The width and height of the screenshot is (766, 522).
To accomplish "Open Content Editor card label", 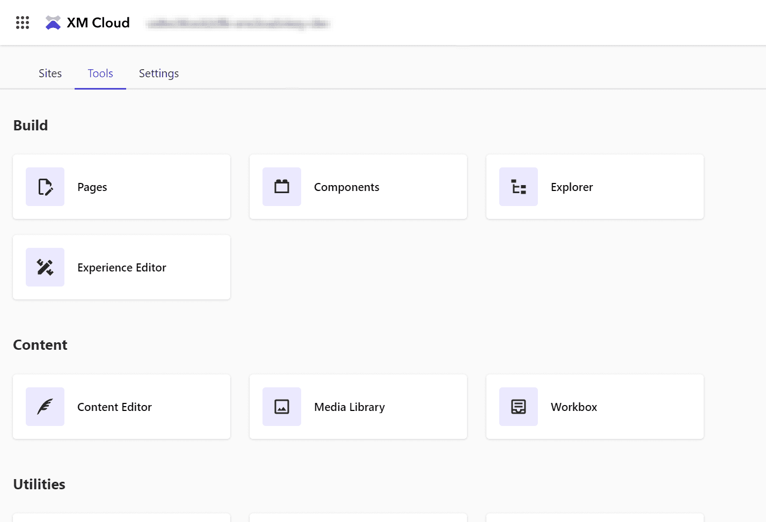I will coord(114,407).
